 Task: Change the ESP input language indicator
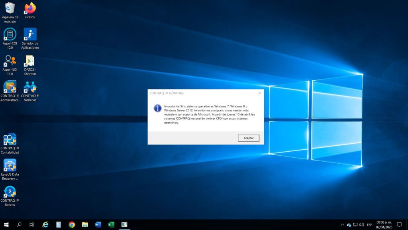pos(369,225)
